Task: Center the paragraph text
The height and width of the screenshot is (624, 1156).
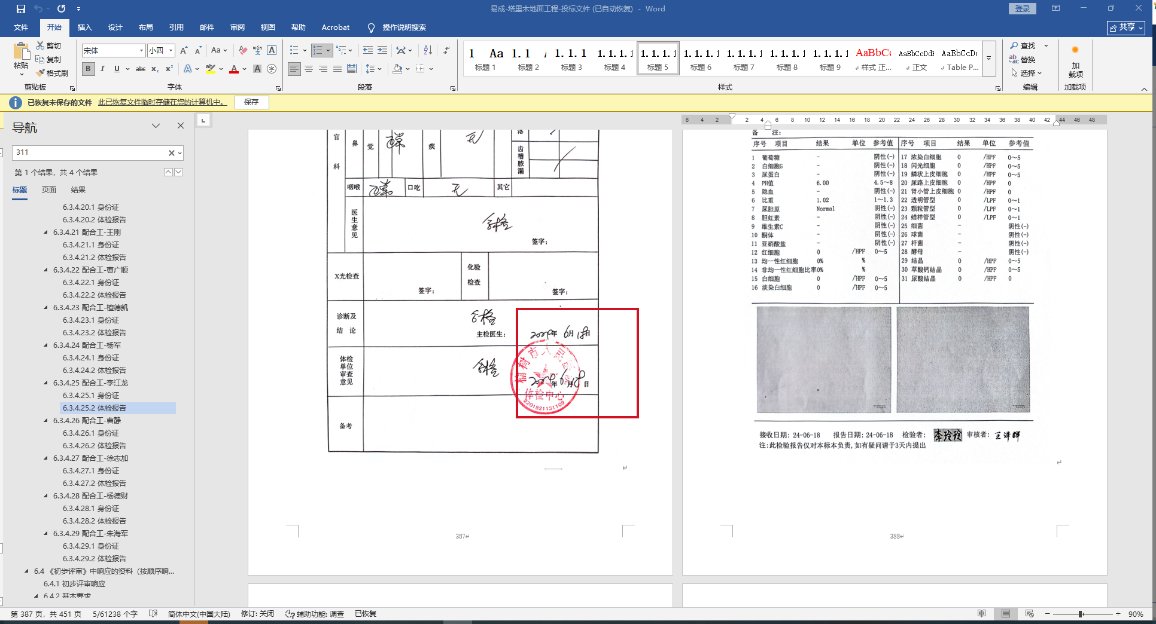Action: point(309,69)
